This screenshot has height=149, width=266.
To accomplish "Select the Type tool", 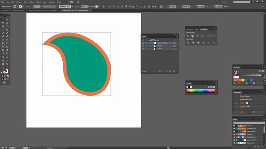I will coord(7,26).
